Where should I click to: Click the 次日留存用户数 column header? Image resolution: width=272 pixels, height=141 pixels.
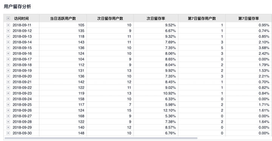click(110, 19)
